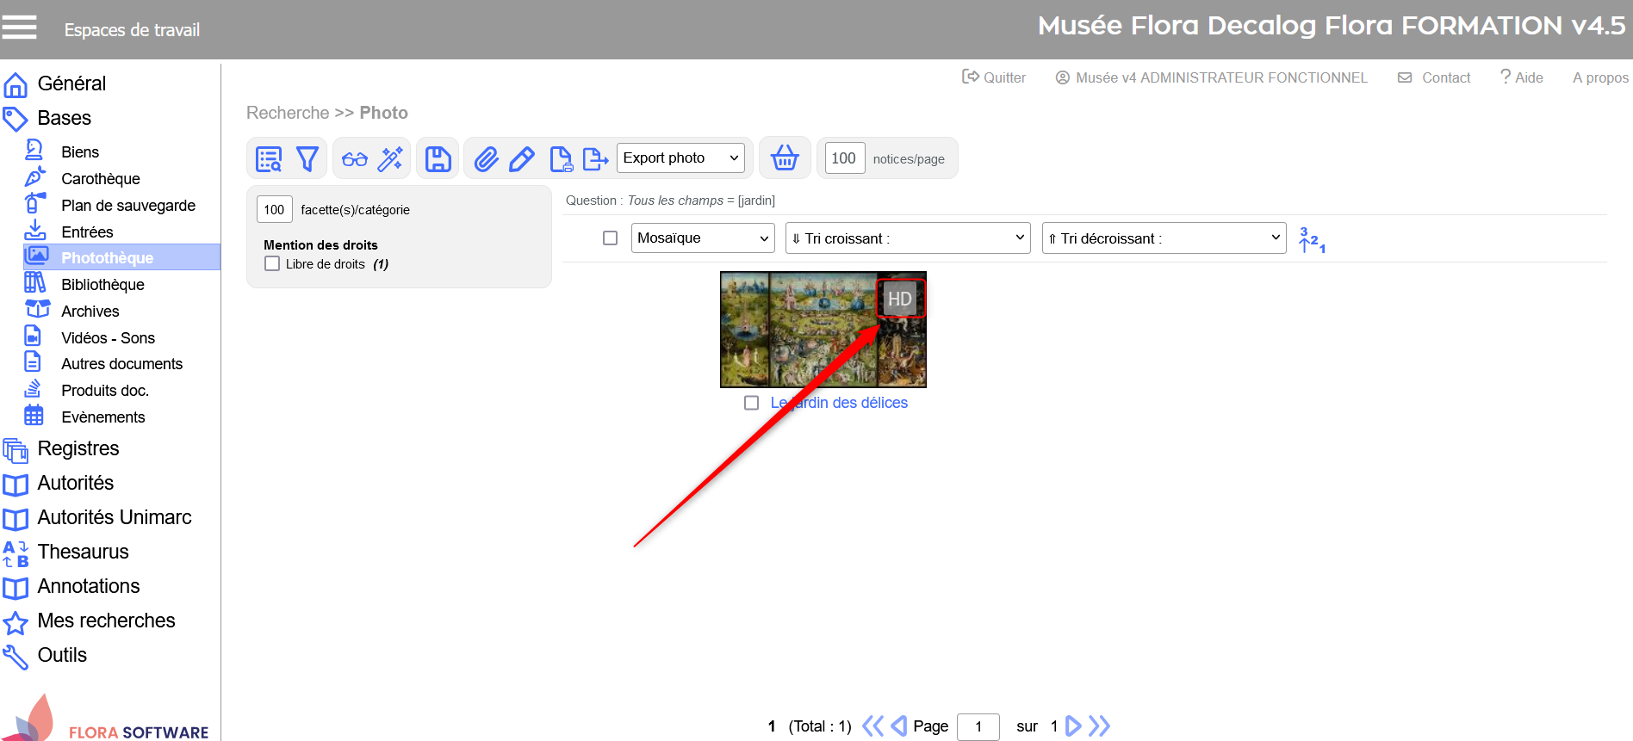
Task: Open the Aide help link
Action: coord(1522,77)
